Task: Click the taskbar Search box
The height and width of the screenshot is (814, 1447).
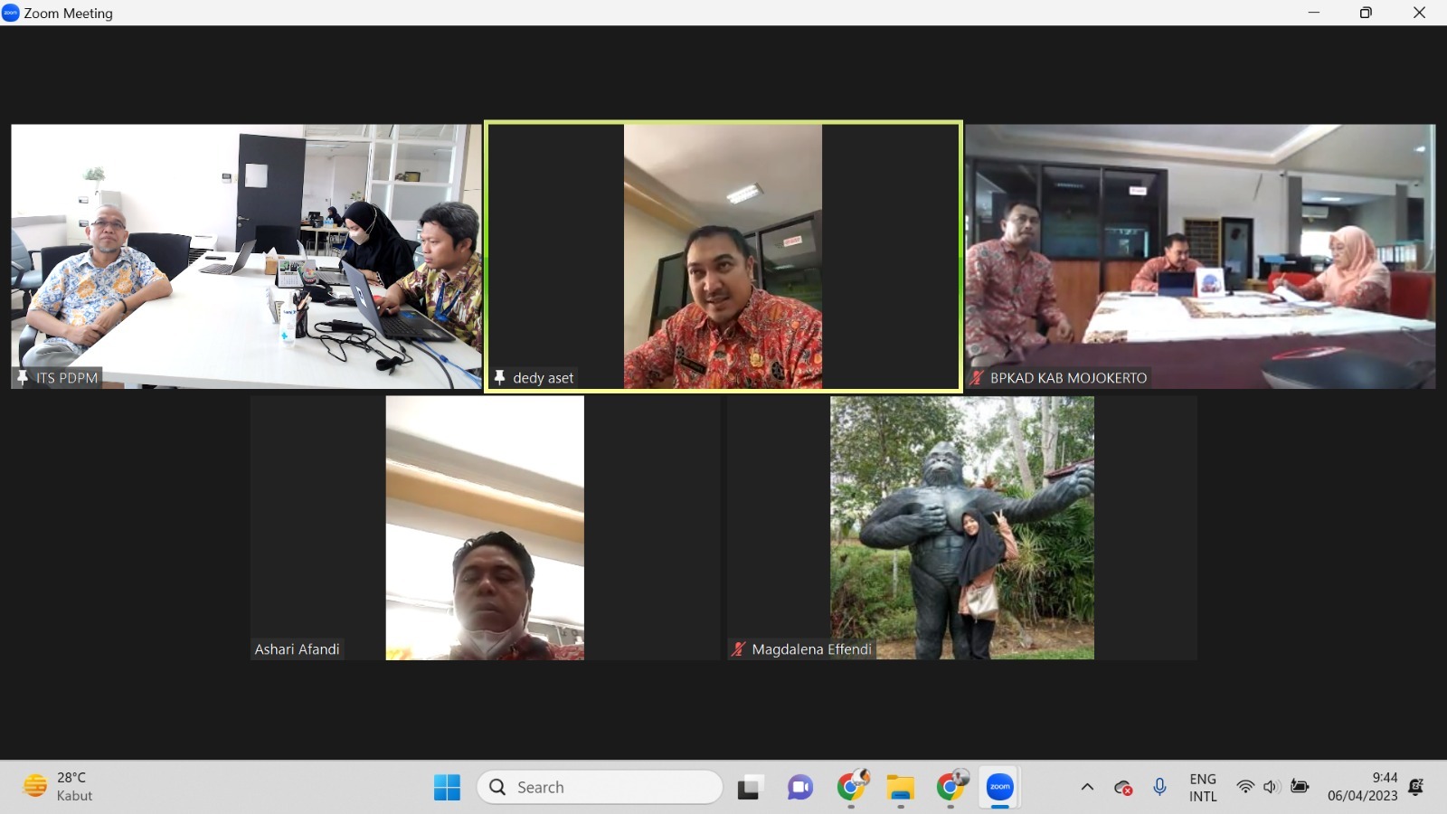Action: tap(601, 788)
